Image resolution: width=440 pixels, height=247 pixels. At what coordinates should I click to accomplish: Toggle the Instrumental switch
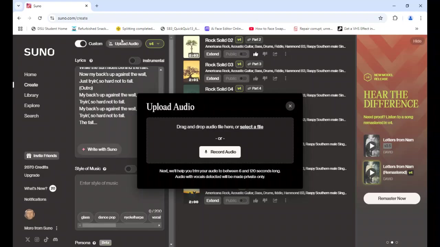pyautogui.click(x=135, y=61)
